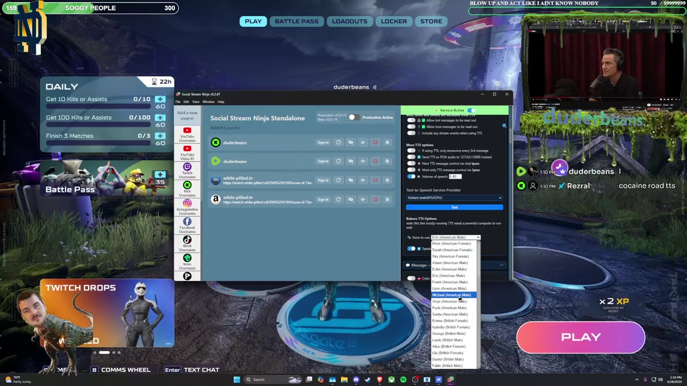687x386 pixels.
Task: Toggle include stream events when using TTS
Action: click(x=411, y=133)
